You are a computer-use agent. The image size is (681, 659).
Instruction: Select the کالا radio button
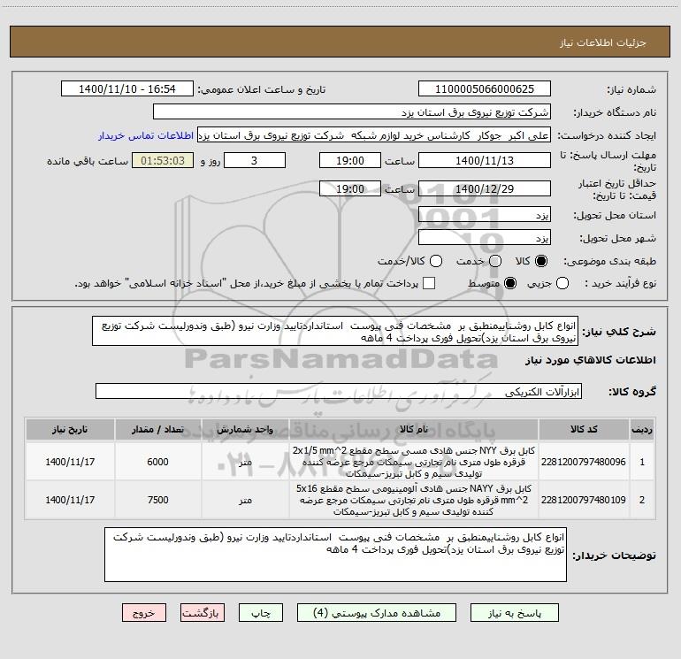[x=541, y=261]
